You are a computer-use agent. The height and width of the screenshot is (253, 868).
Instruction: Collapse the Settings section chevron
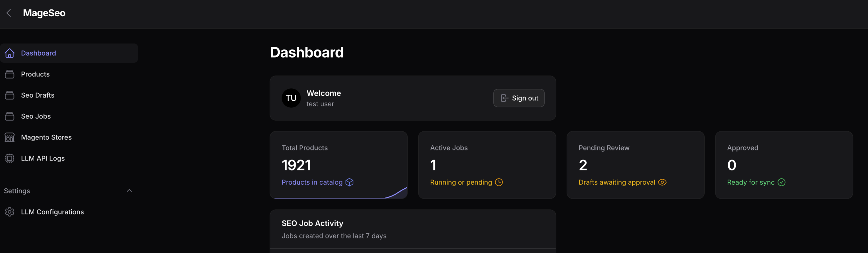[x=129, y=191]
